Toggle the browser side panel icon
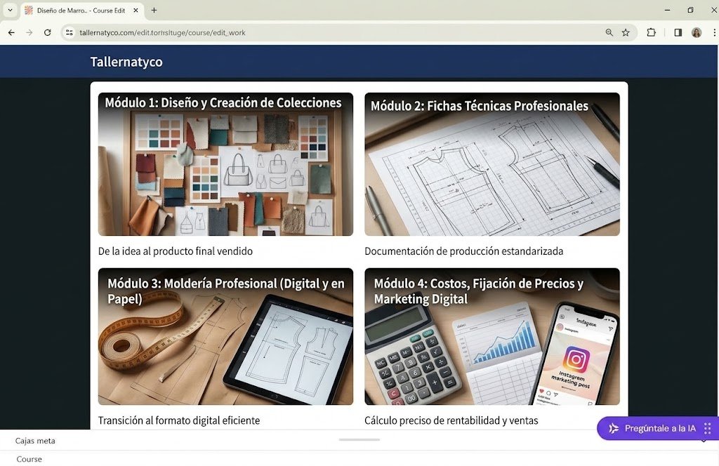Image resolution: width=719 pixels, height=466 pixels. pyautogui.click(x=678, y=32)
